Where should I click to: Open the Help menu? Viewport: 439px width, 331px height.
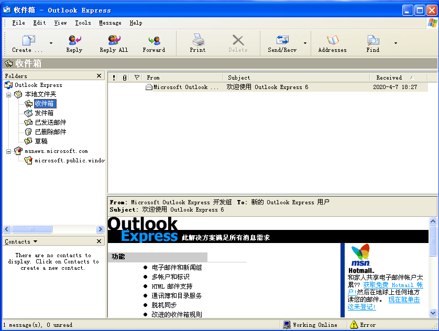(x=136, y=23)
